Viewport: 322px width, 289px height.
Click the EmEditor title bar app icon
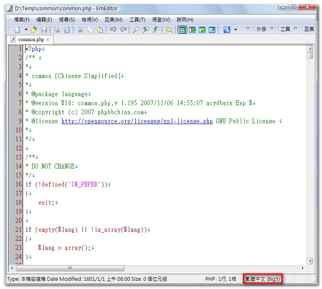tap(9, 8)
